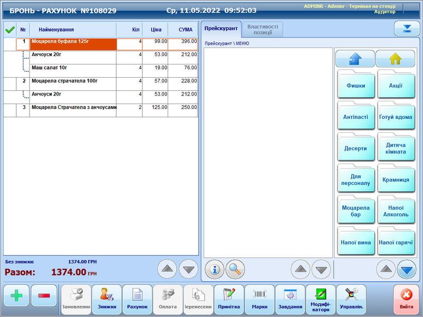Screen dimensions: 423x317
Task: Open Знижки discounts button
Action: point(106,300)
